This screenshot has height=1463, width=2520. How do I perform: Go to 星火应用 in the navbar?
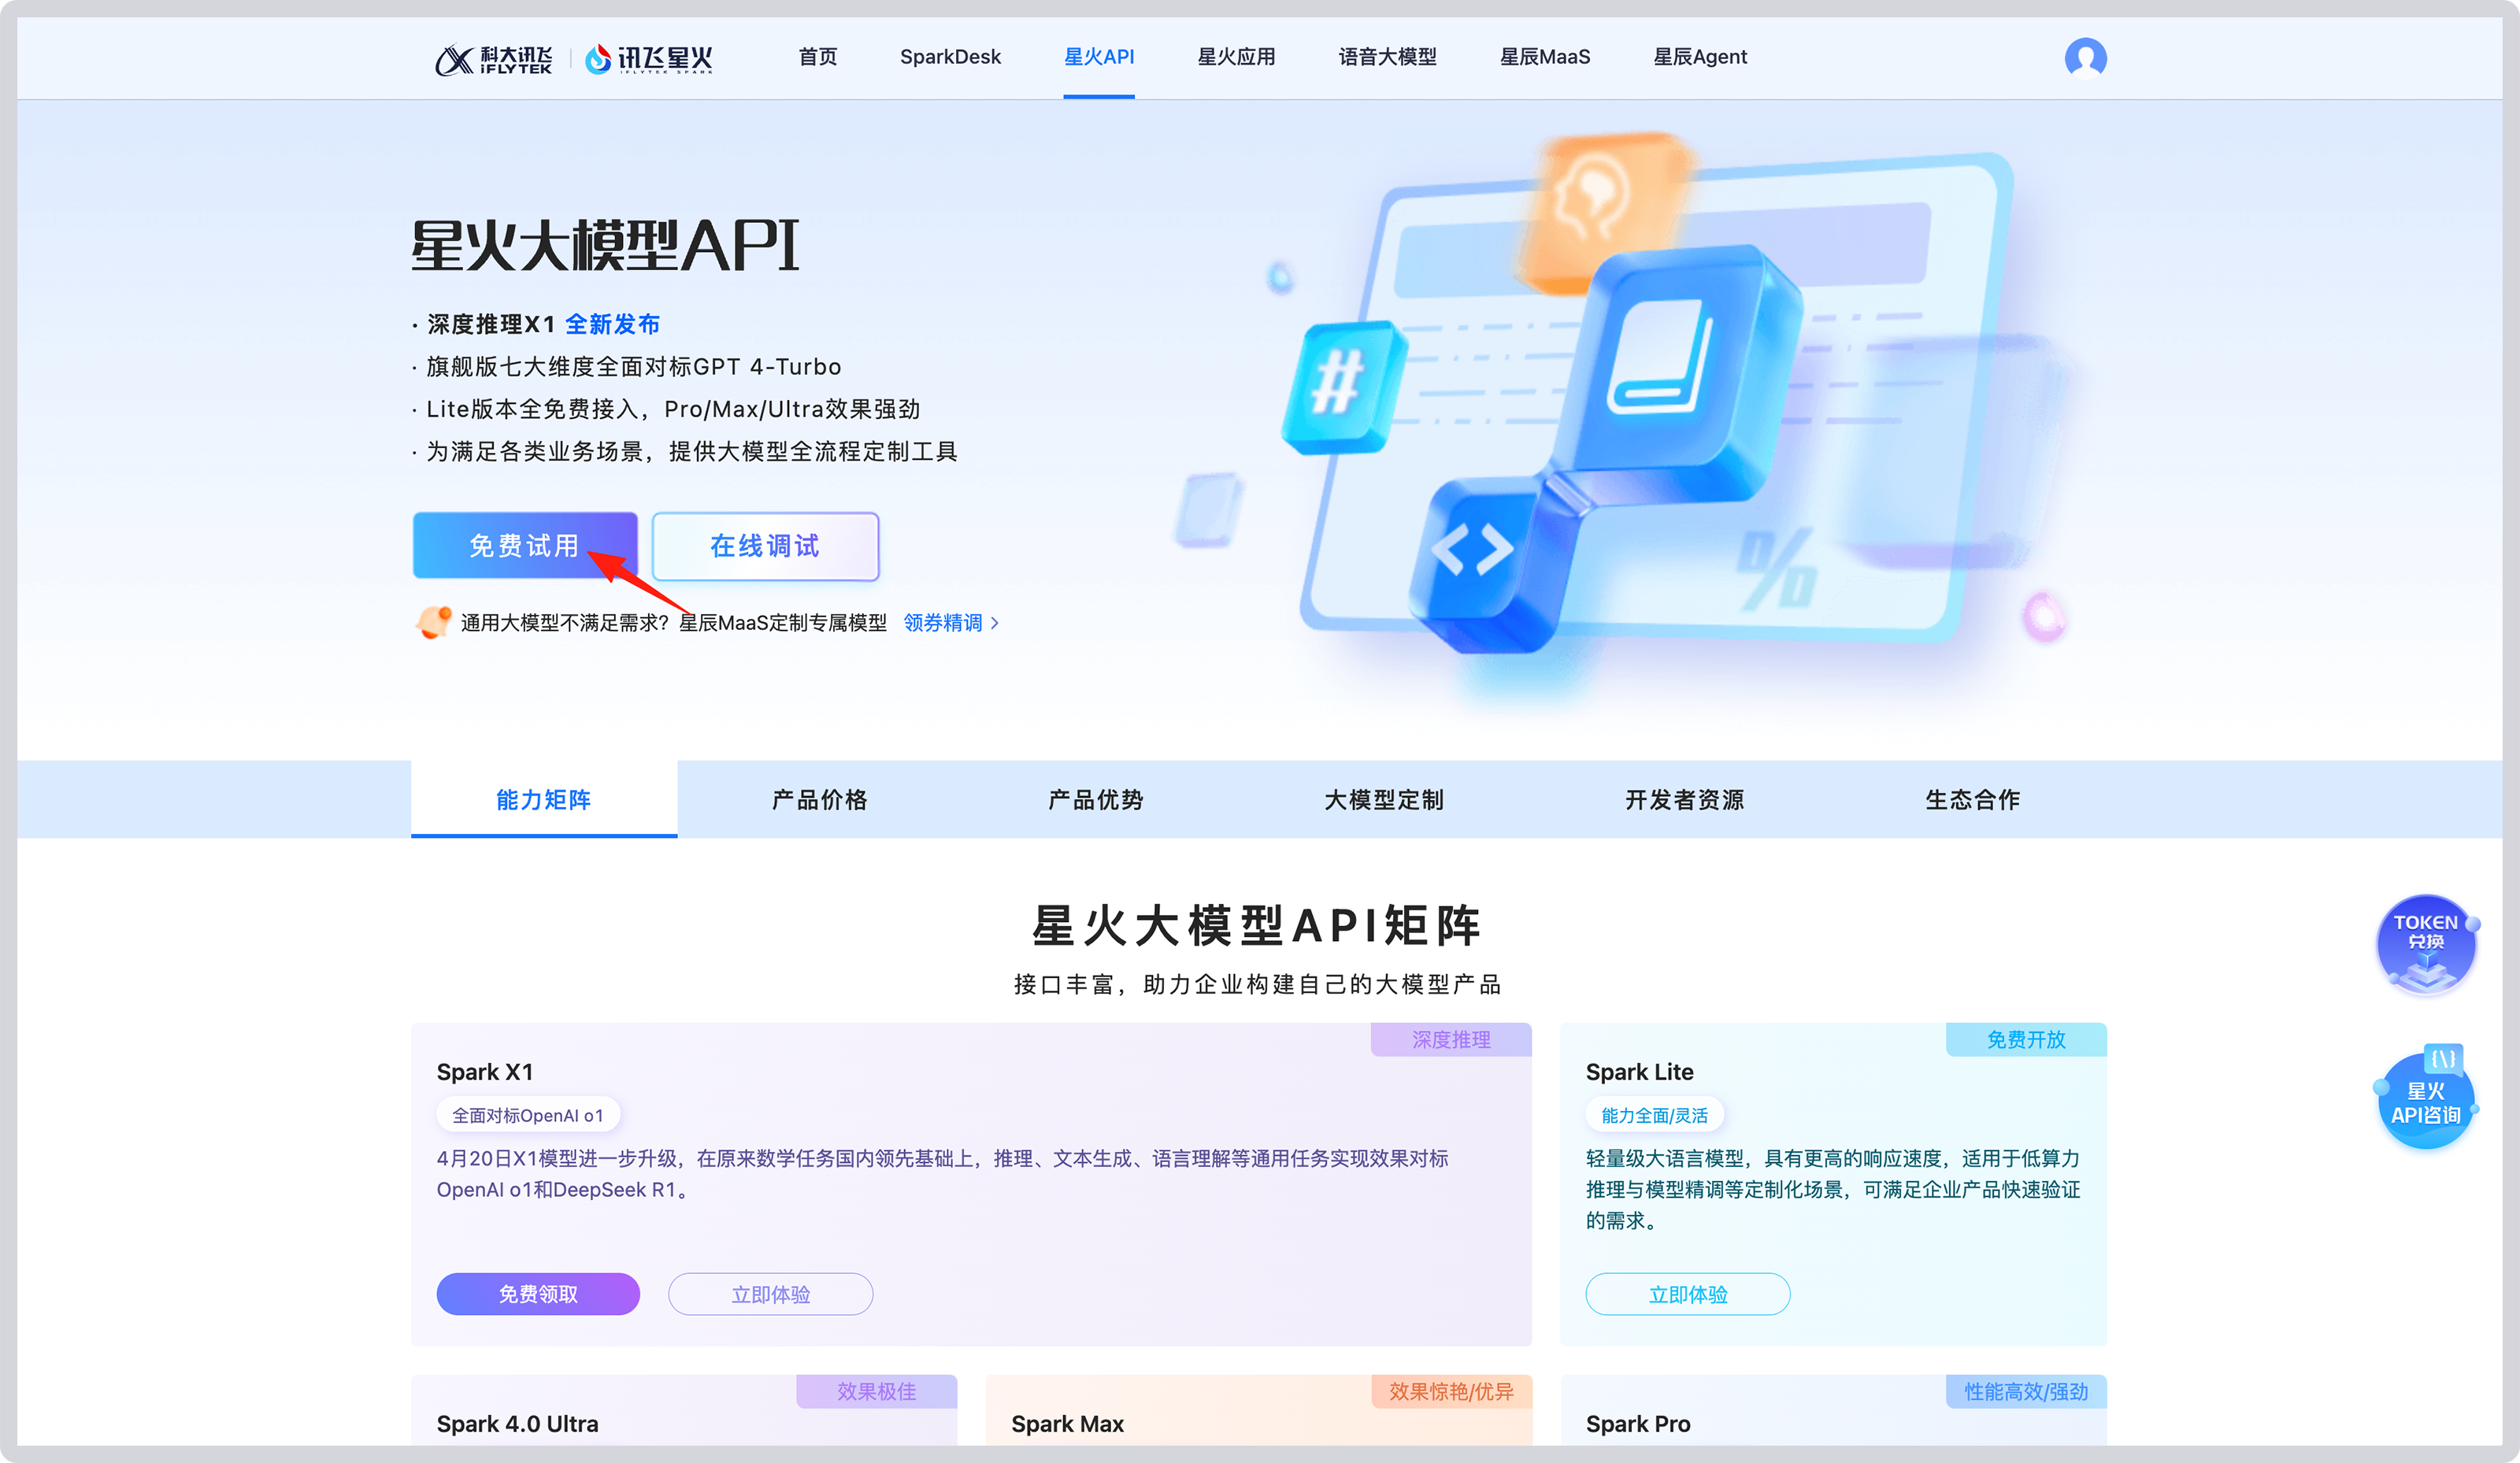[x=1236, y=57]
